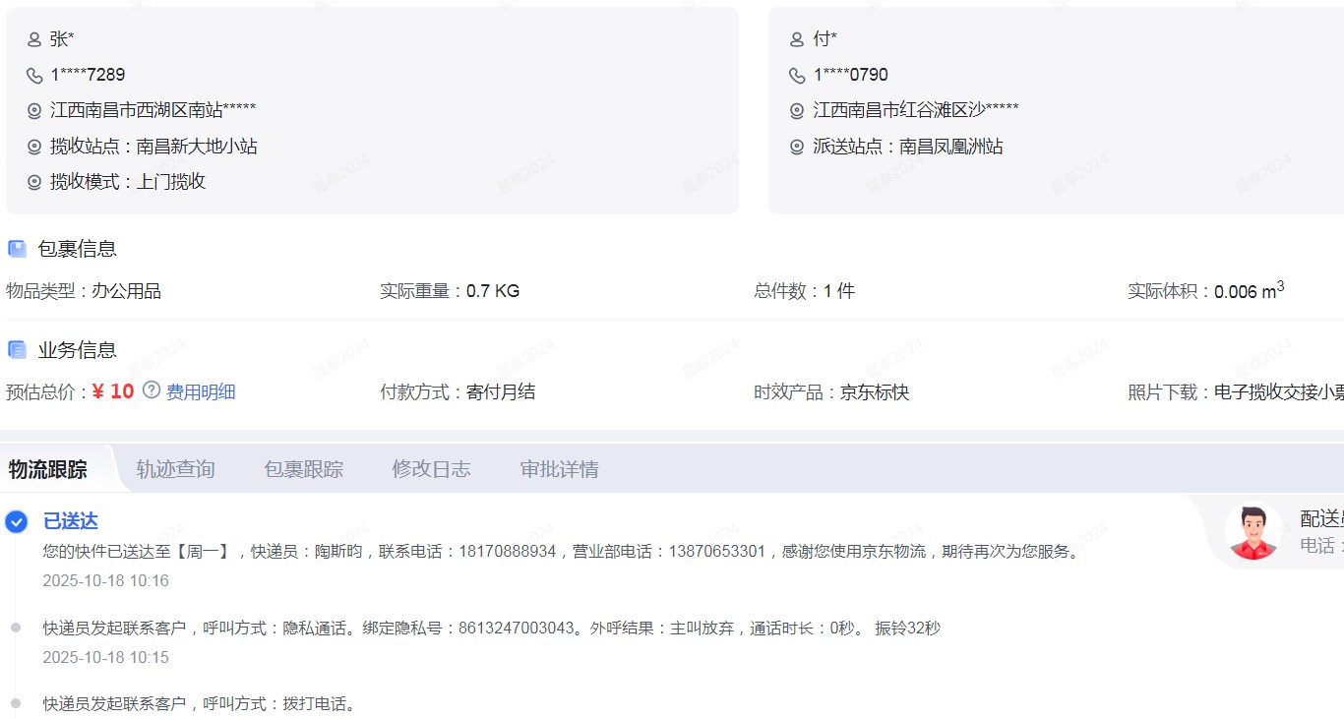Select the 修改日志 tab
Screen dimensions: 1344x719
pos(431,469)
